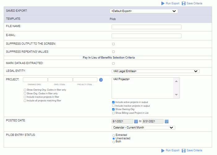The image size is (217, 155).
Task: Check Include inactive projects in filter
Action: (x=25, y=97)
